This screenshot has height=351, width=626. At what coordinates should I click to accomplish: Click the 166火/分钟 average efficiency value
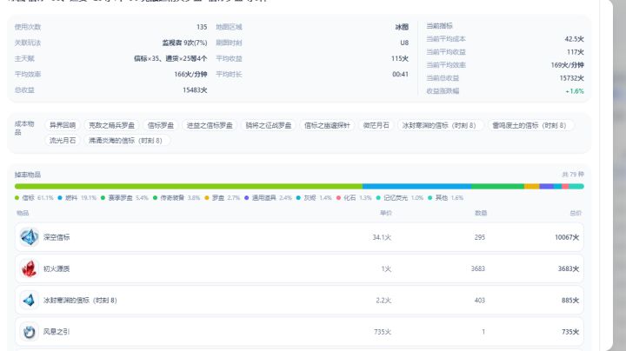[x=190, y=74]
